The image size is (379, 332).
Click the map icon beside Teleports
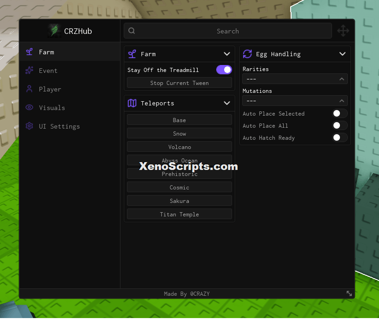tap(132, 103)
